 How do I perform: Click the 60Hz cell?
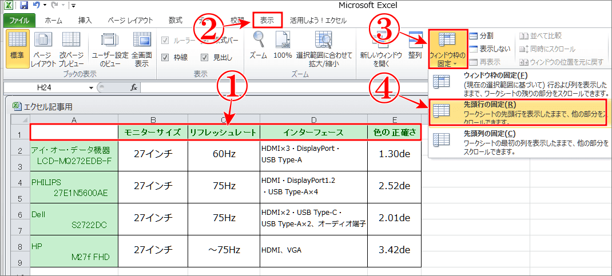224,154
